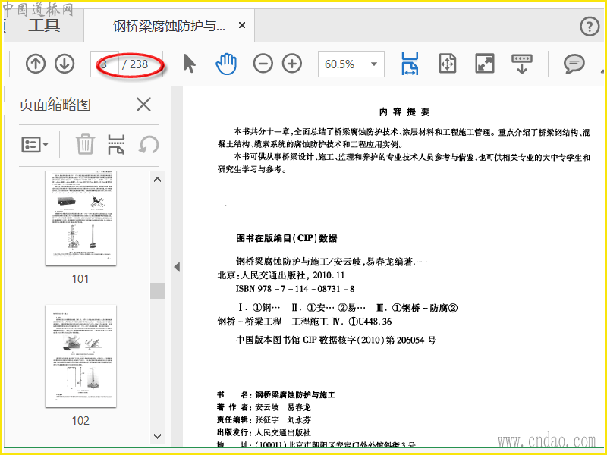Viewport: 607px width, 455px height.
Task: Click the thumbnail scrollbar handle
Action: [x=157, y=290]
